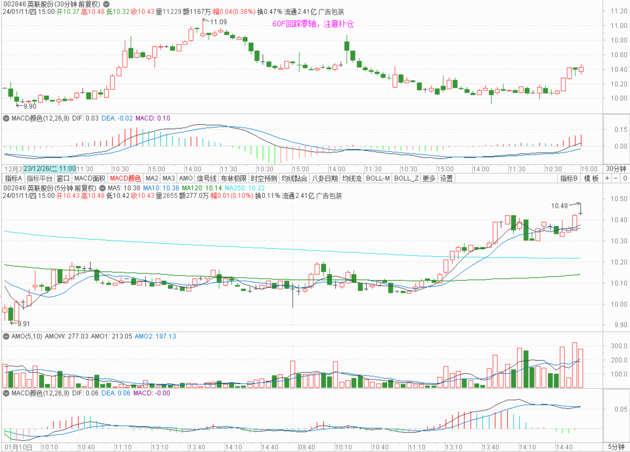Select the MACD颜色 indicator
This screenshot has height=452, width=630.
[x=125, y=178]
